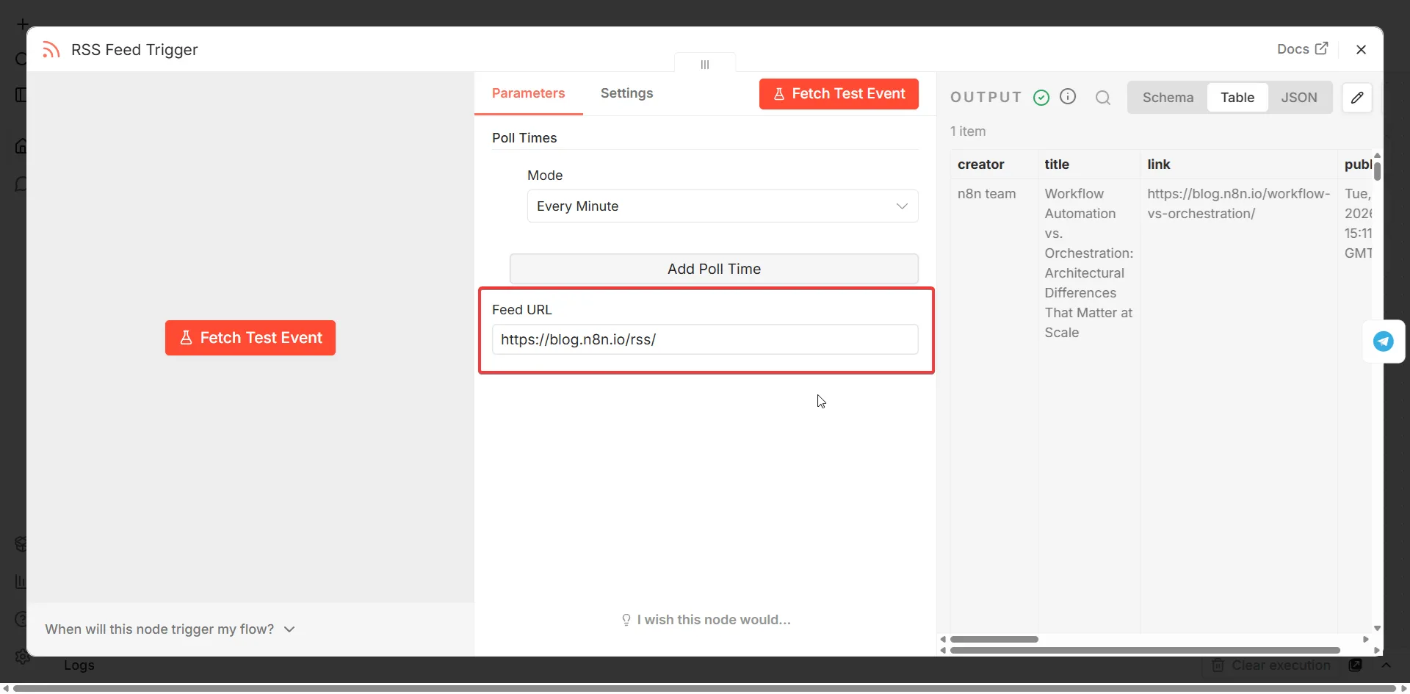This screenshot has height=694, width=1410.
Task: Open the Settings tab
Action: [626, 93]
